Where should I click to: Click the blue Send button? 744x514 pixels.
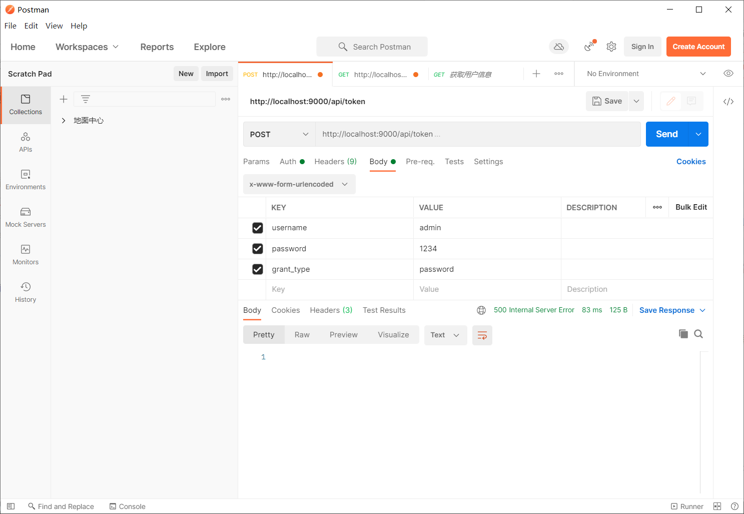pos(667,134)
